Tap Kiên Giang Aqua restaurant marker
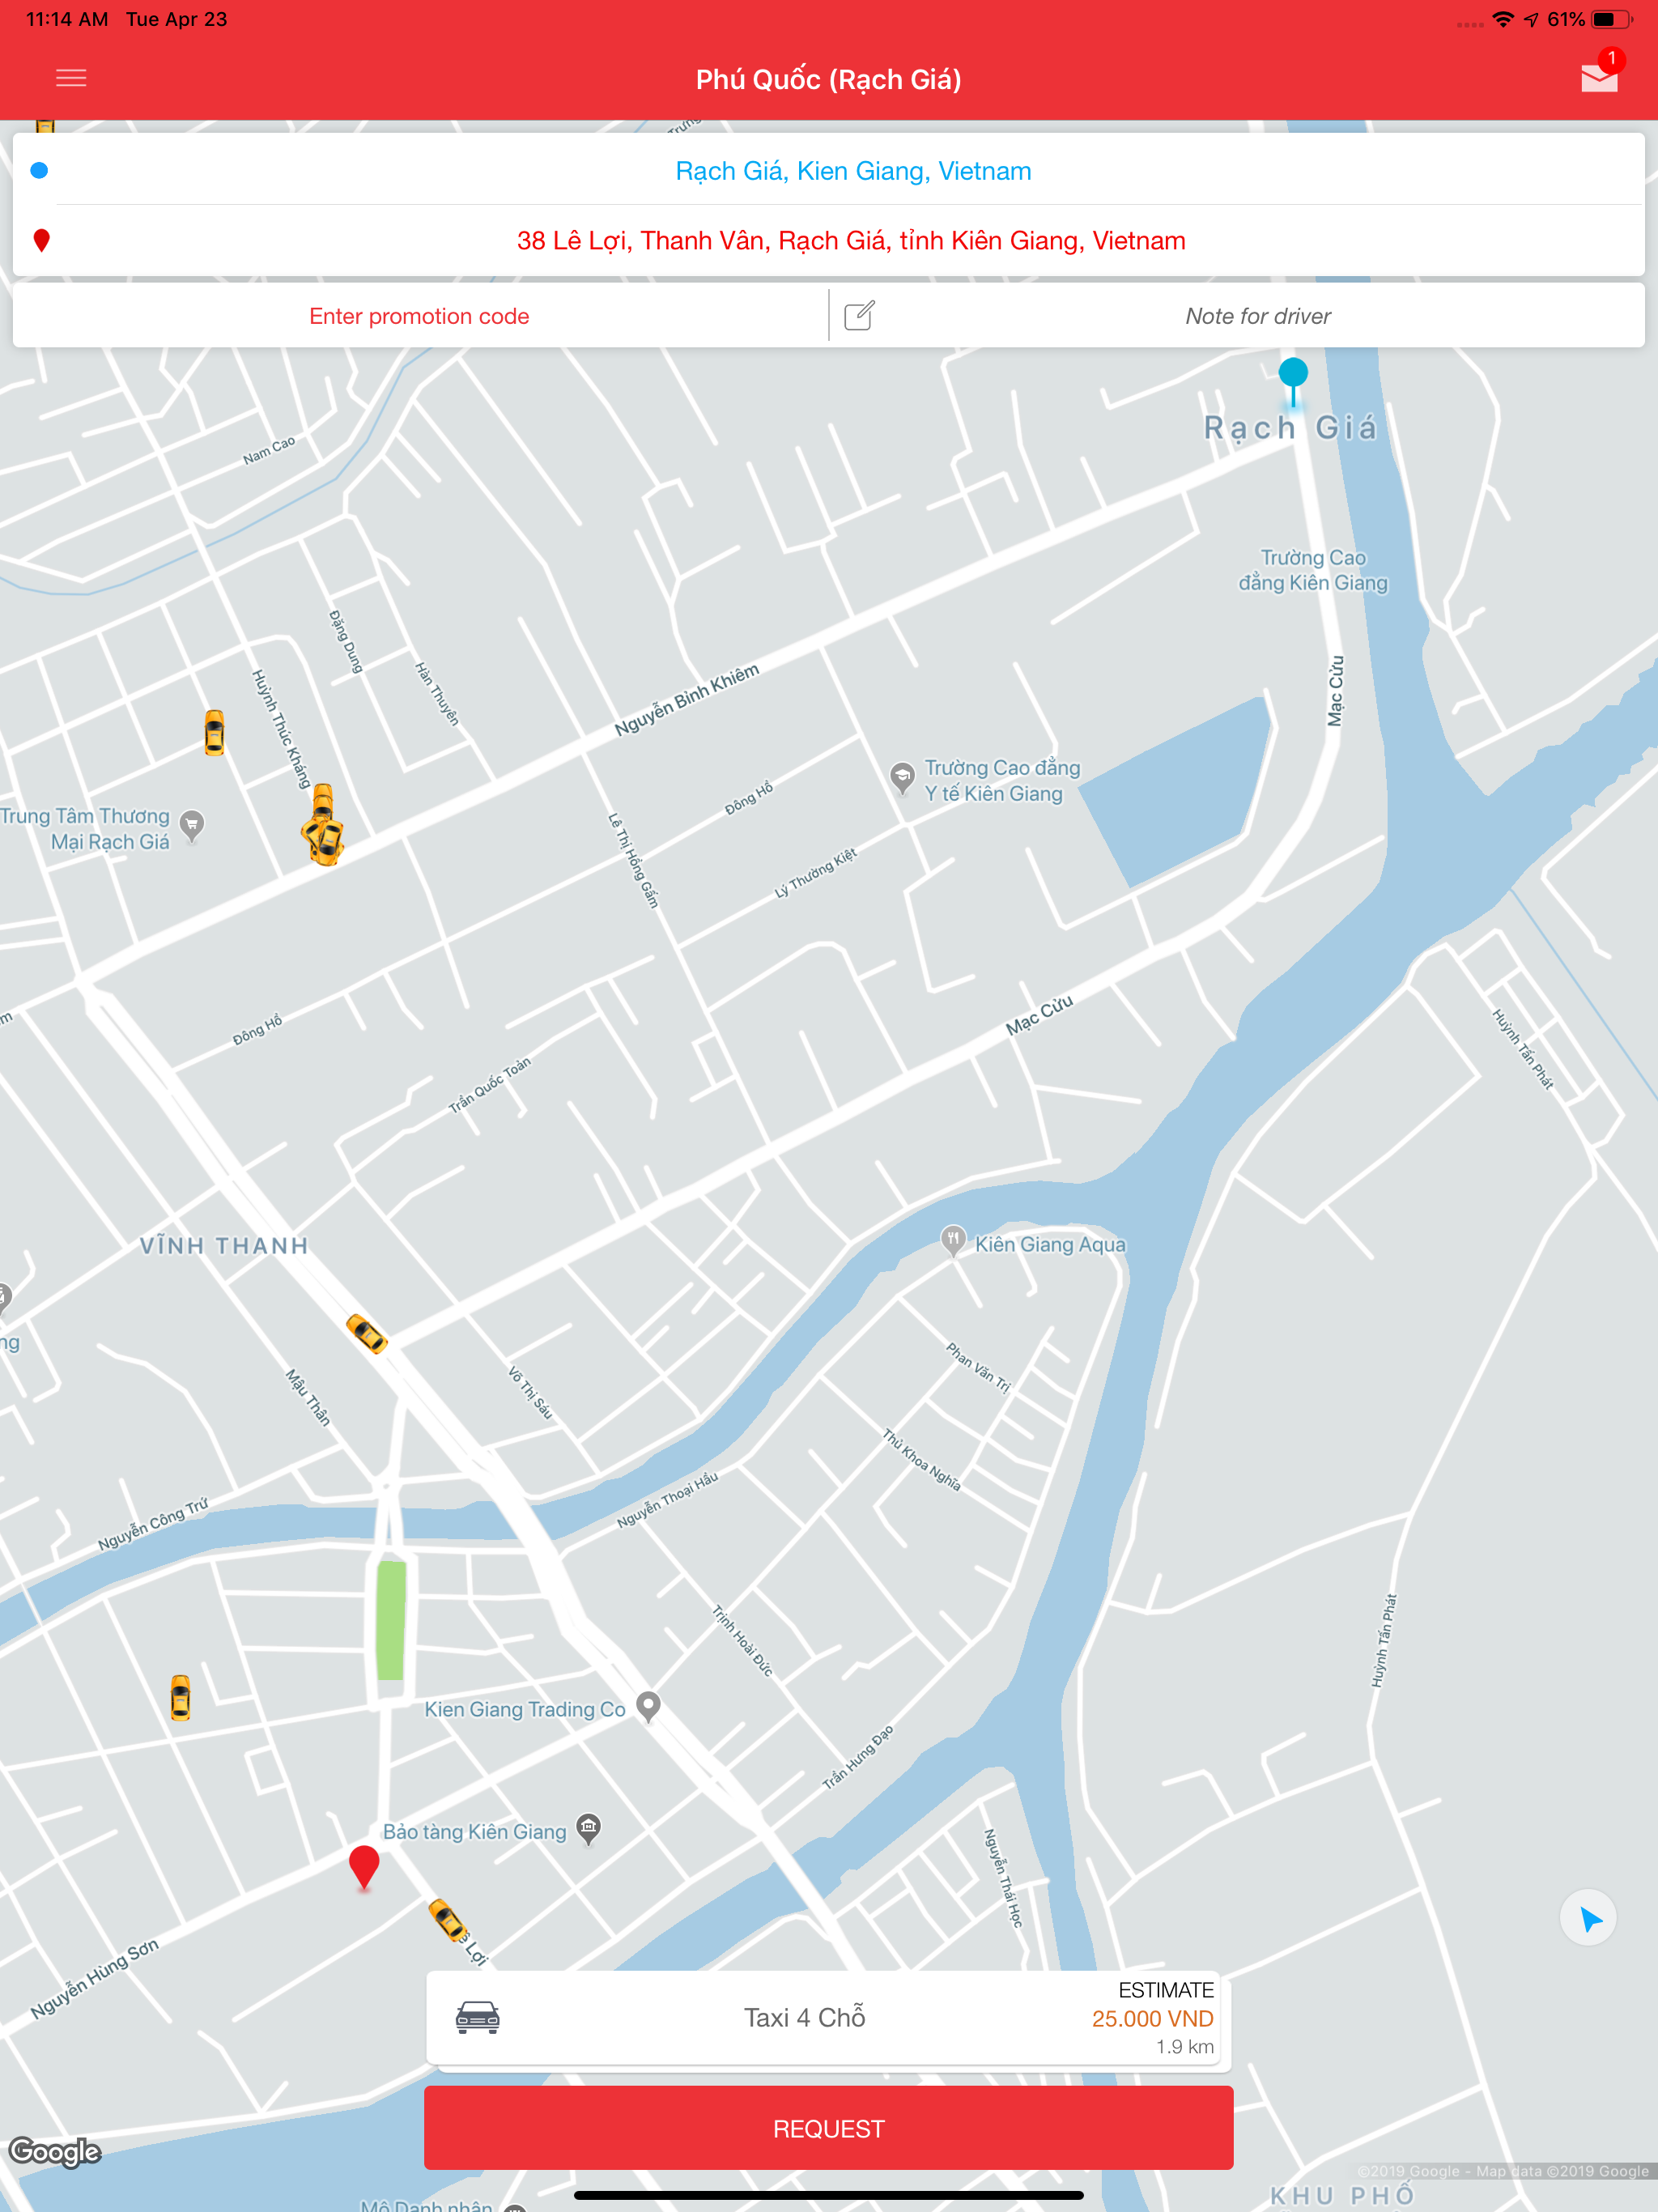Screen dimensions: 1658x2212 tap(953, 1241)
